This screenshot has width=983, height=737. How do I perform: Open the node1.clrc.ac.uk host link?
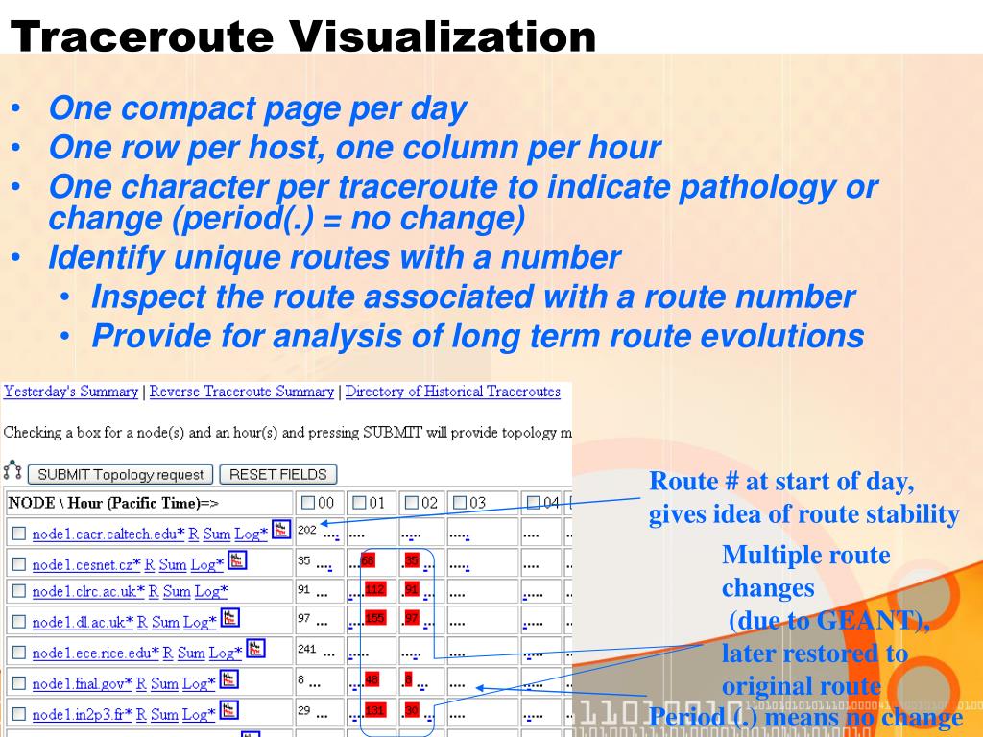click(x=88, y=591)
